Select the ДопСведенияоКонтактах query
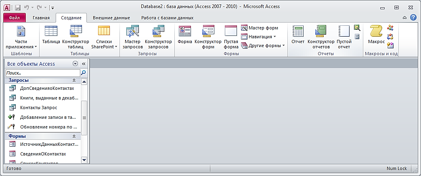421x176 pixels. [43, 88]
